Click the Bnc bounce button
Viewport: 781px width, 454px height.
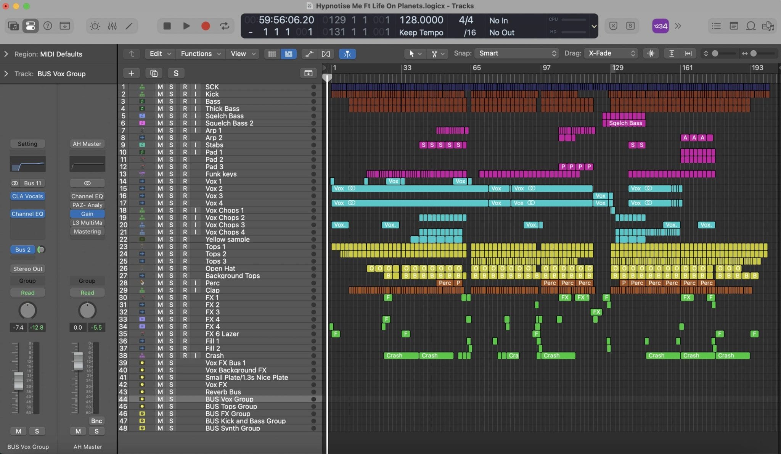(x=96, y=421)
